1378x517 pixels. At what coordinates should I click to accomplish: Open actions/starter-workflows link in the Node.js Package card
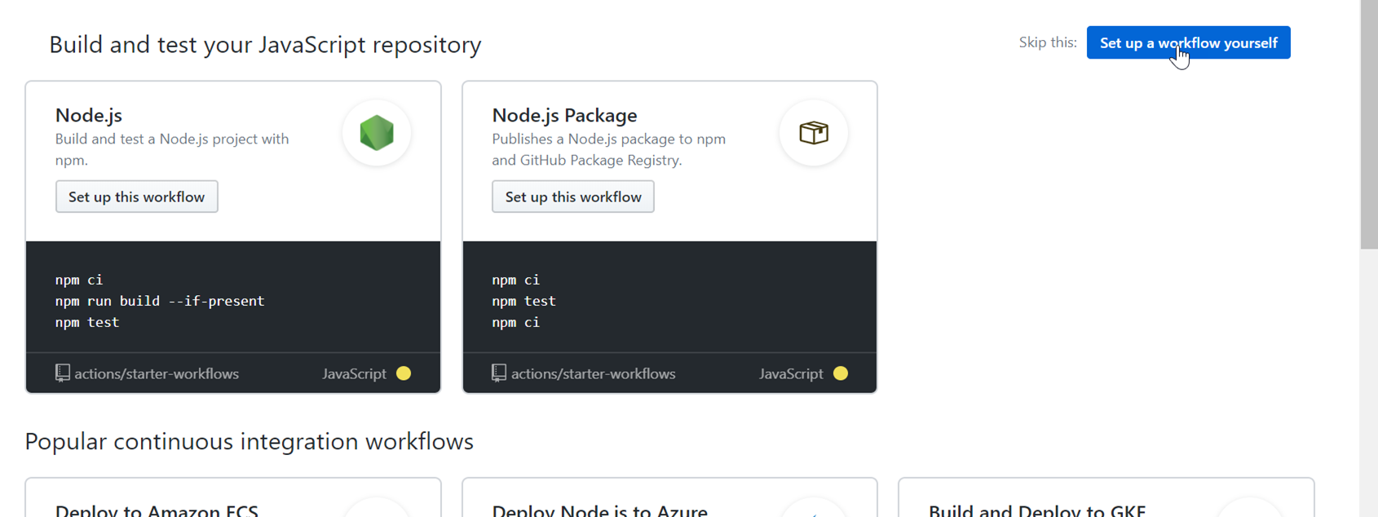(594, 373)
